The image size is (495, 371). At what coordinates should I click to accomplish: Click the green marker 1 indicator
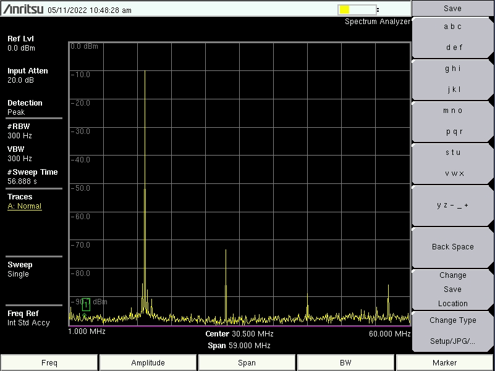click(x=86, y=304)
